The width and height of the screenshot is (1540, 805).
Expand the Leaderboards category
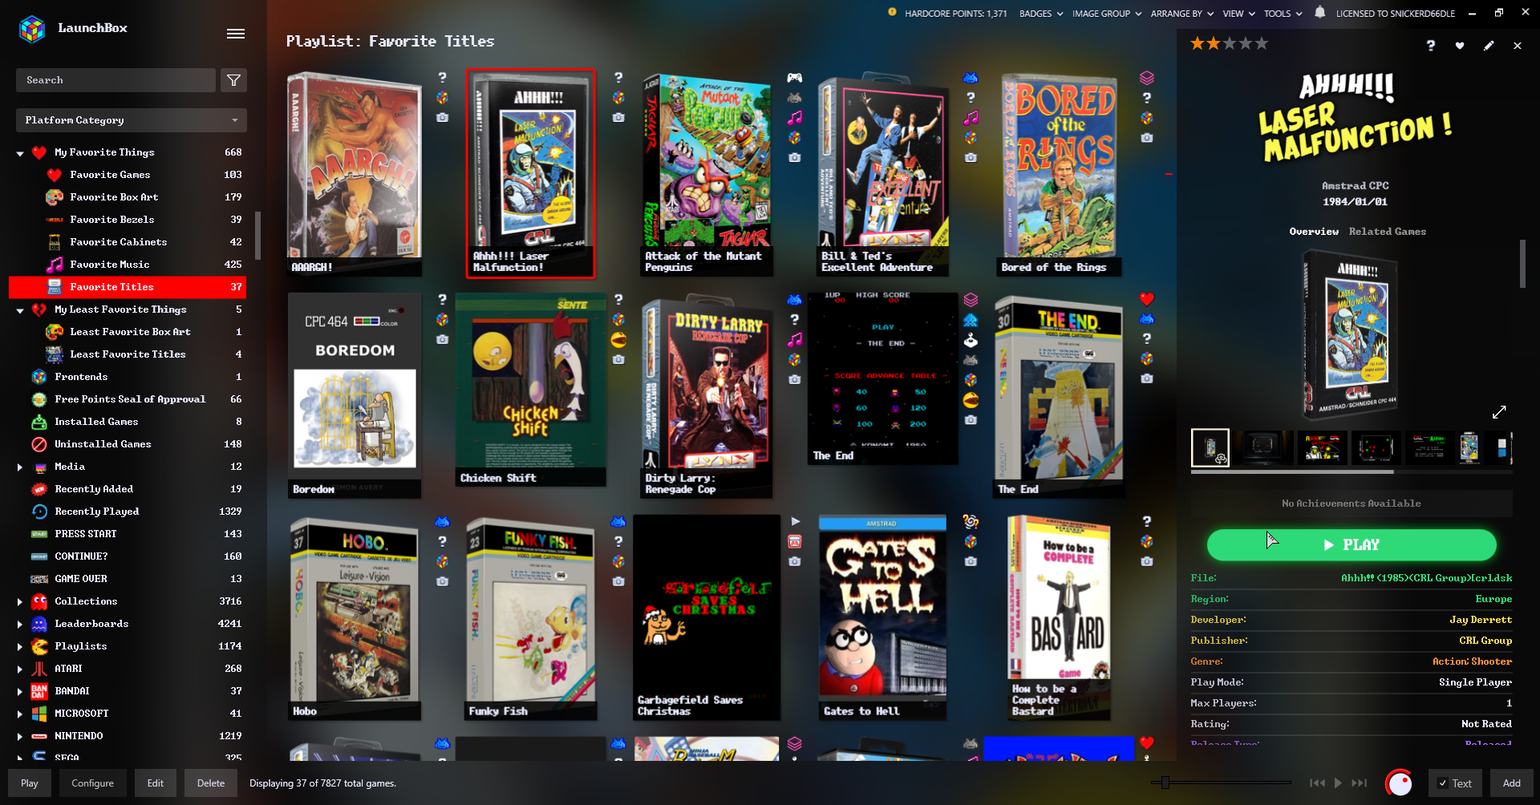click(20, 624)
